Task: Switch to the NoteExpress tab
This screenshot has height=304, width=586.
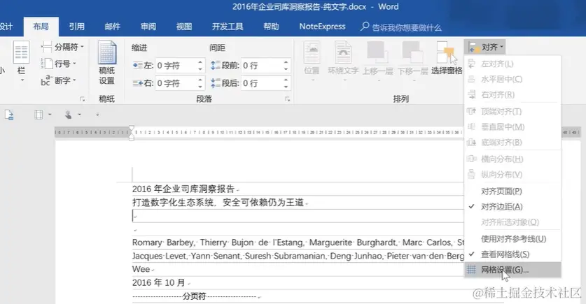Action: tap(322, 27)
